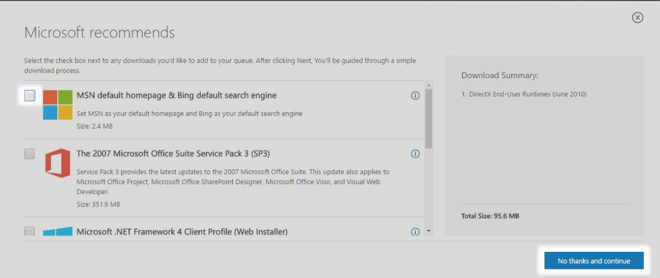
Task: Check the 2007 Office Suite SP3 checkbox
Action: tap(29, 154)
